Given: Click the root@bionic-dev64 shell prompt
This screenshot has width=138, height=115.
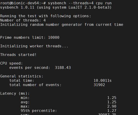Looking at the screenshot, I should 23,3.
